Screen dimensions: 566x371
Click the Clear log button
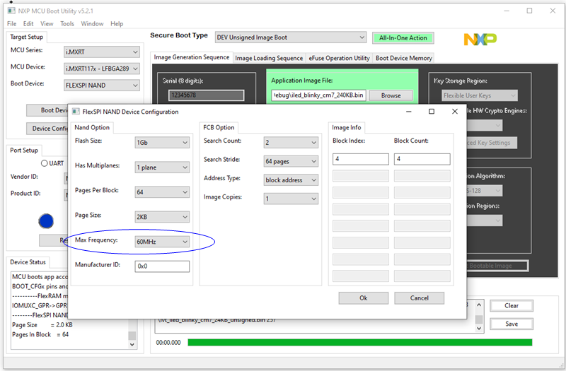pos(512,306)
